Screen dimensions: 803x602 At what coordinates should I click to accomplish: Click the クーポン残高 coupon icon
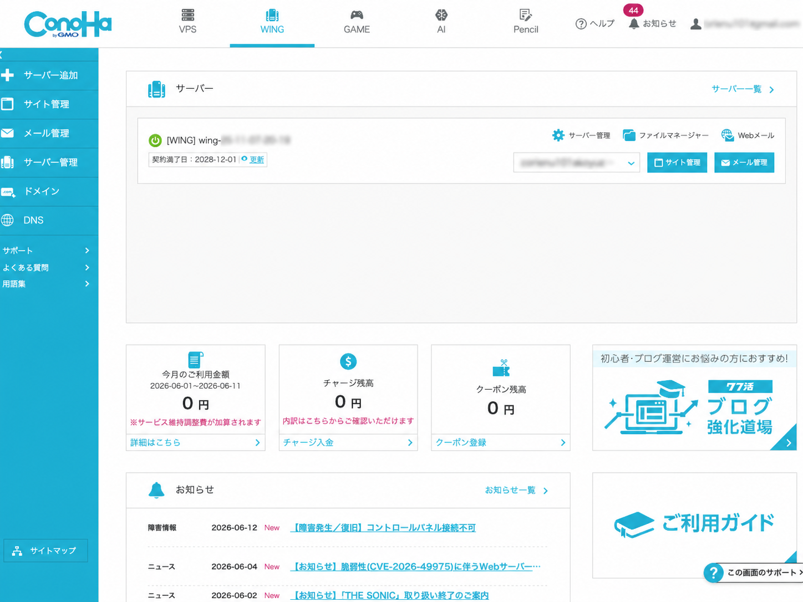[x=501, y=368]
